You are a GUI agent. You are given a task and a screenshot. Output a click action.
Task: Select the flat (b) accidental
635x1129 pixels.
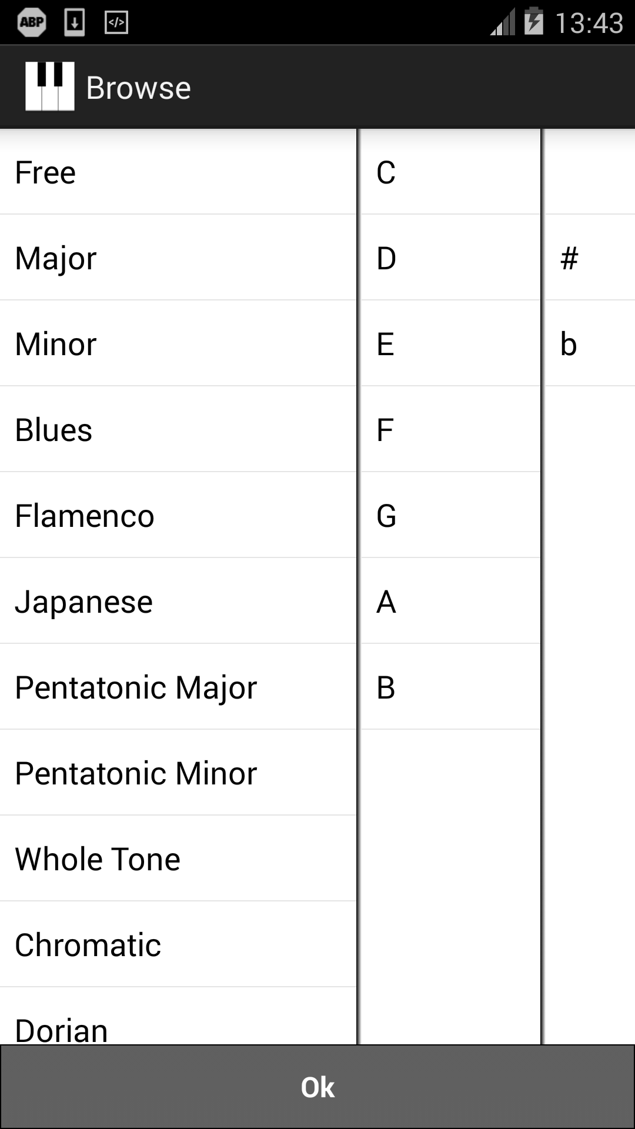[x=589, y=344]
